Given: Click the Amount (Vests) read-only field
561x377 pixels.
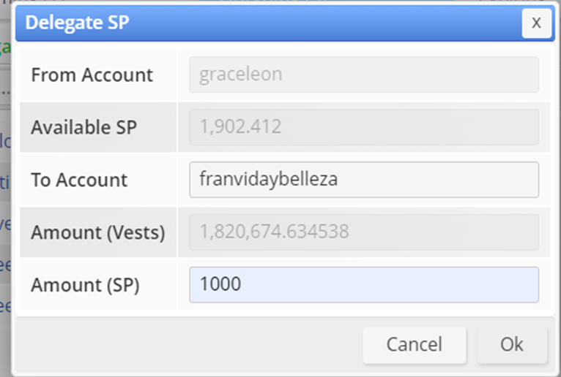Looking at the screenshot, I should click(364, 232).
